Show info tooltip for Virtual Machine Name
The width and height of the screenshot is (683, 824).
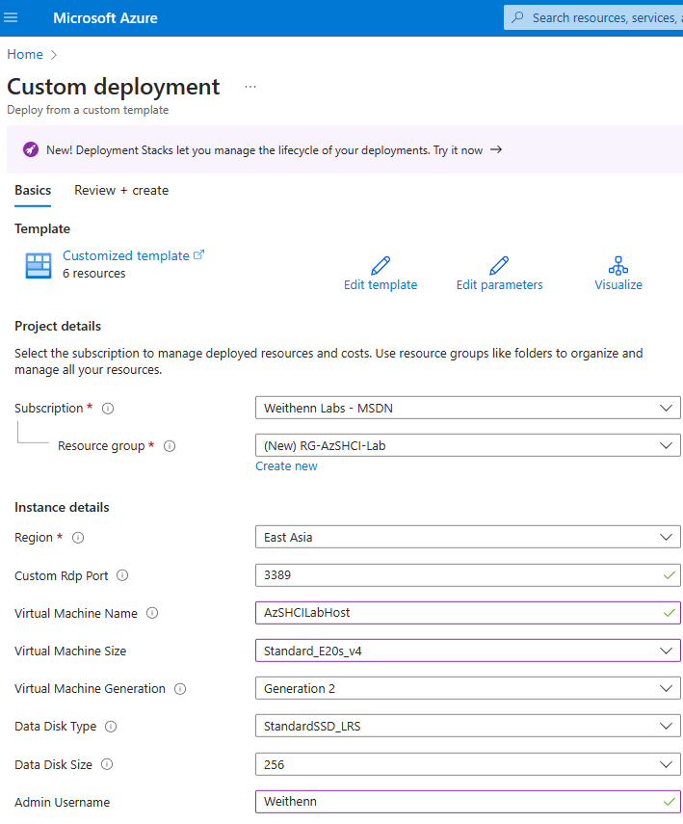[152, 613]
